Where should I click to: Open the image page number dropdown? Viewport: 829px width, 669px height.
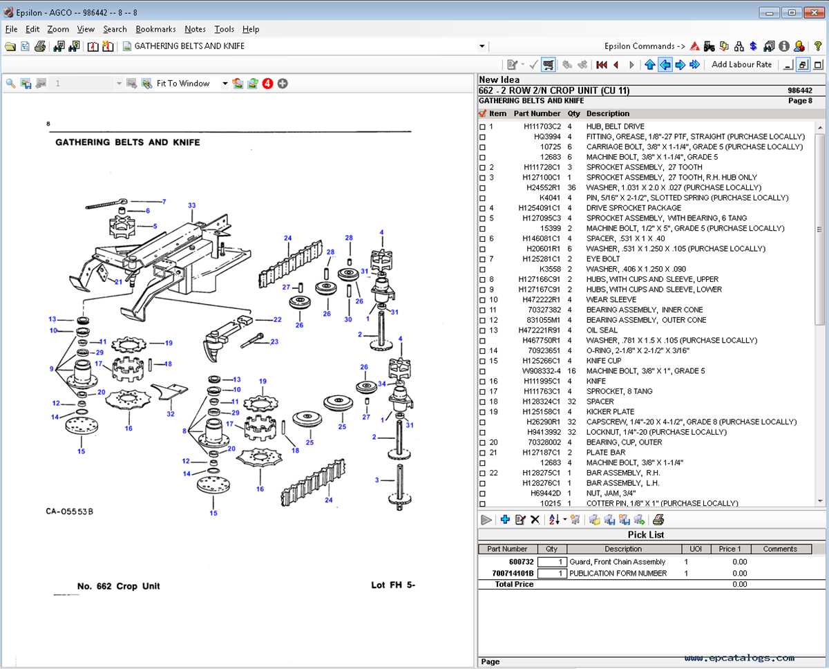(x=119, y=84)
